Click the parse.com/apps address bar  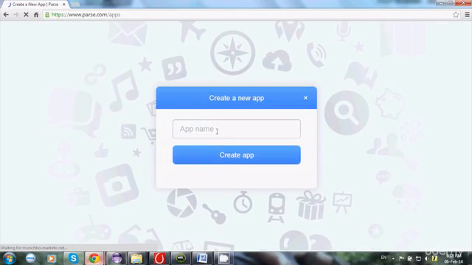tap(247, 15)
